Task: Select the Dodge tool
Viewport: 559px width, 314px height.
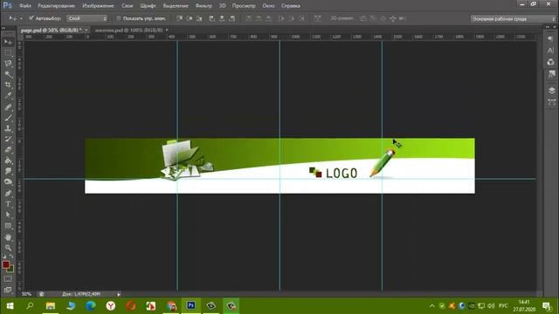Action: point(8,182)
